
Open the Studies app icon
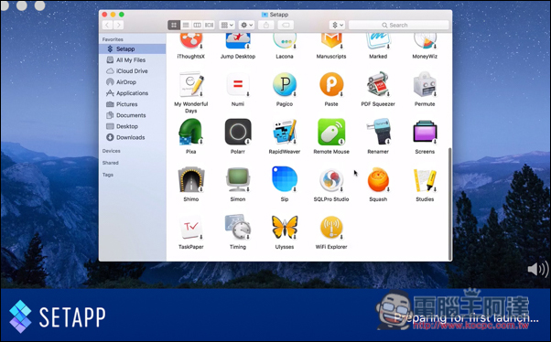[x=425, y=180]
